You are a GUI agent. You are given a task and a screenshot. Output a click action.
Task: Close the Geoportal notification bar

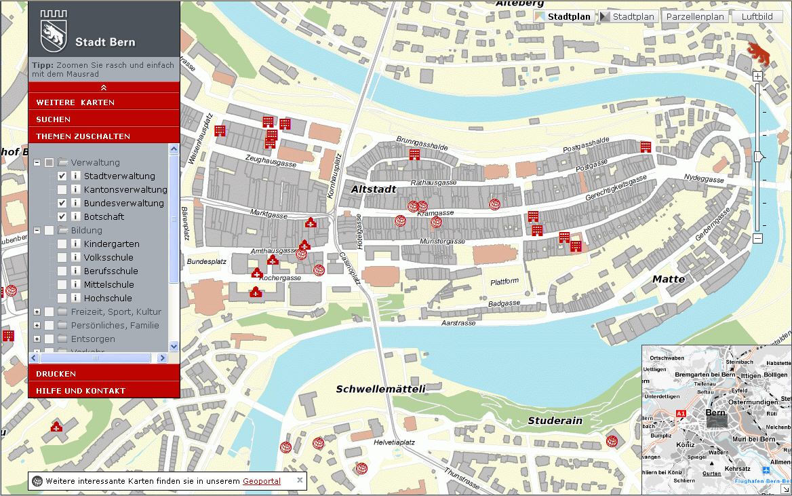click(299, 480)
